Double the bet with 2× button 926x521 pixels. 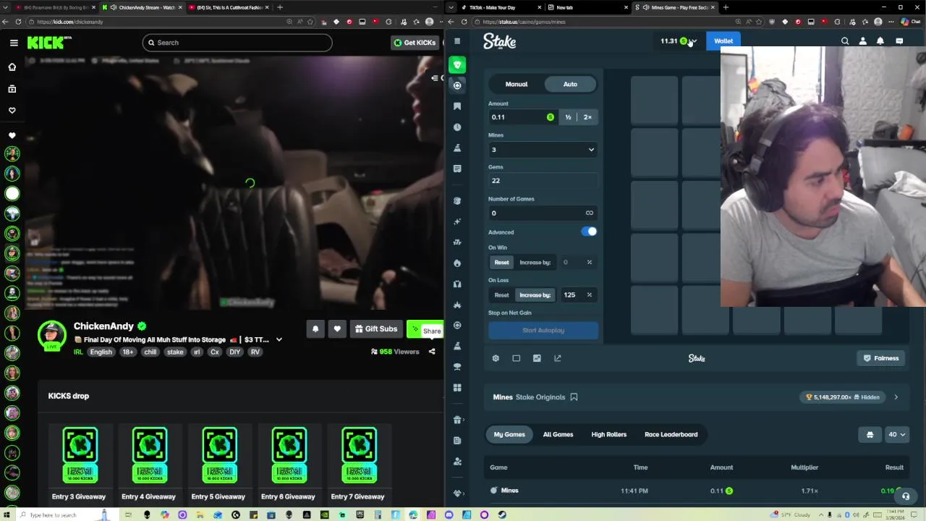(x=587, y=117)
